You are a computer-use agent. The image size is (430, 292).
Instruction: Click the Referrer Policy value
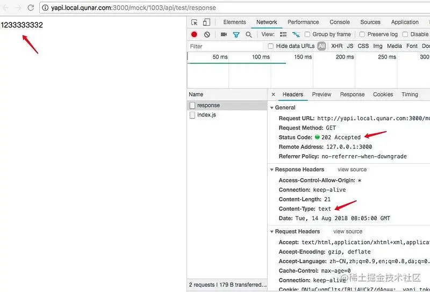[x=364, y=156]
